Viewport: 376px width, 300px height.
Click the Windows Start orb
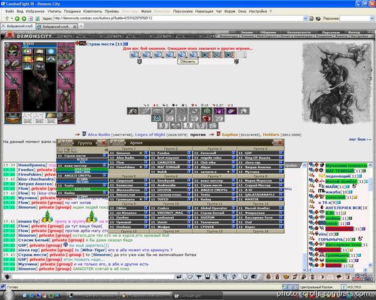click(x=9, y=295)
